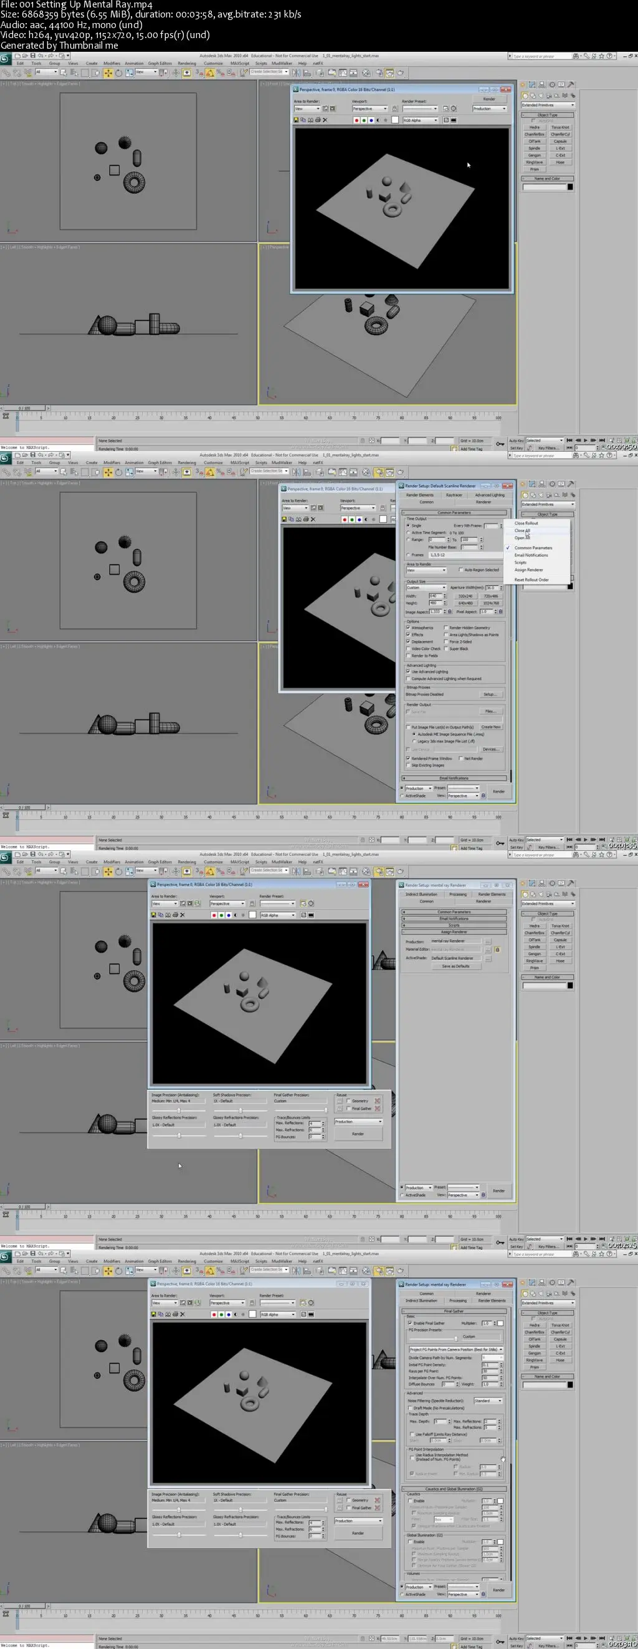This screenshot has height=1649, width=638.
Task: Click black Name and Color swatch in first frame
Action: tap(570, 187)
